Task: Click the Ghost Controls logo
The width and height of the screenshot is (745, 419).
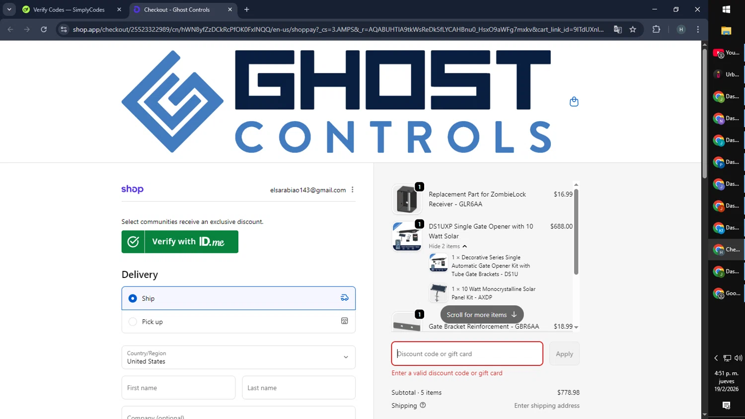Action: (x=336, y=101)
